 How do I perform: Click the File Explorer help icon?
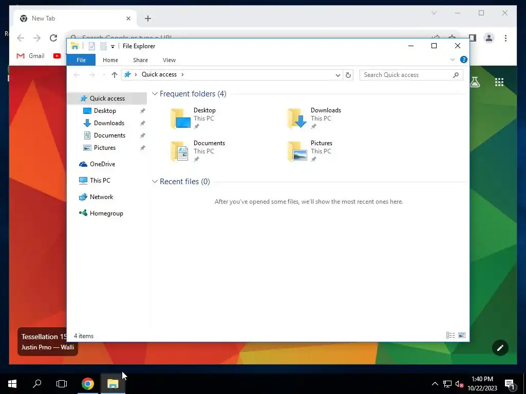[x=464, y=60]
